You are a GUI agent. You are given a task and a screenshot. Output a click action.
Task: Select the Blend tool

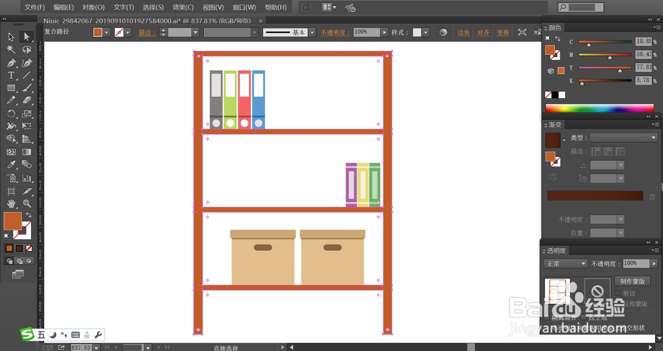(x=27, y=165)
